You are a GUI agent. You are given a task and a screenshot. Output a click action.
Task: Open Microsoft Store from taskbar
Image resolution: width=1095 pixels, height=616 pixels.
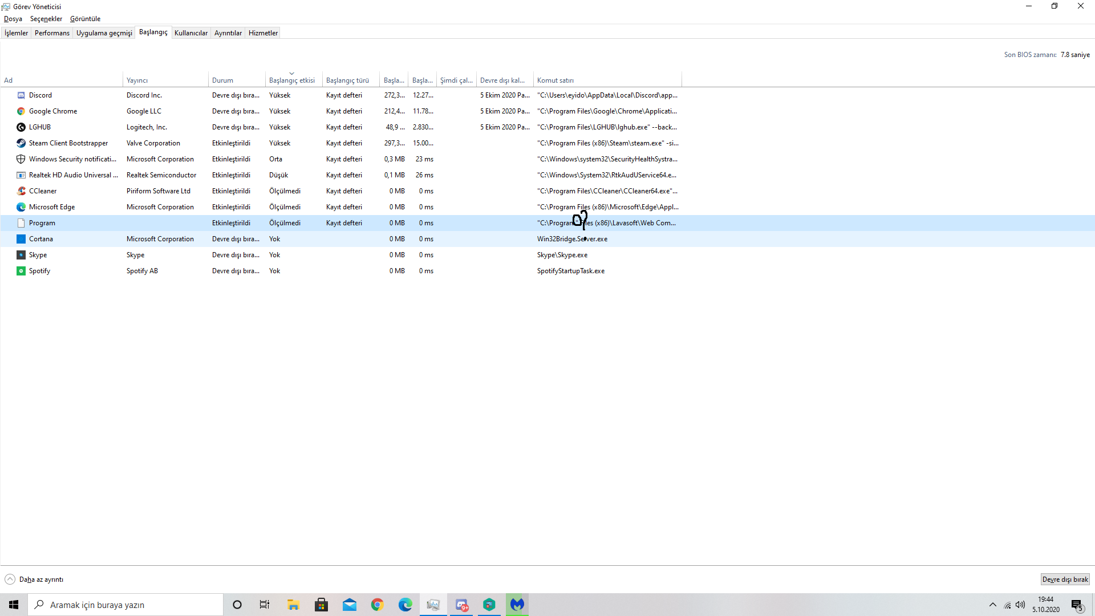tap(321, 605)
